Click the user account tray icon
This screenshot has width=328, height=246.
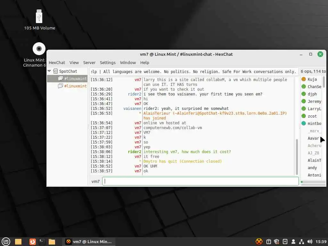tap(293, 242)
